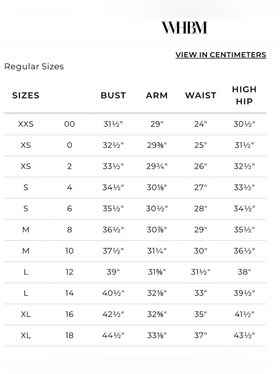This screenshot has width=280, height=374.
Task: Click bust value 37½" in size 10 row
Action: coord(113,251)
